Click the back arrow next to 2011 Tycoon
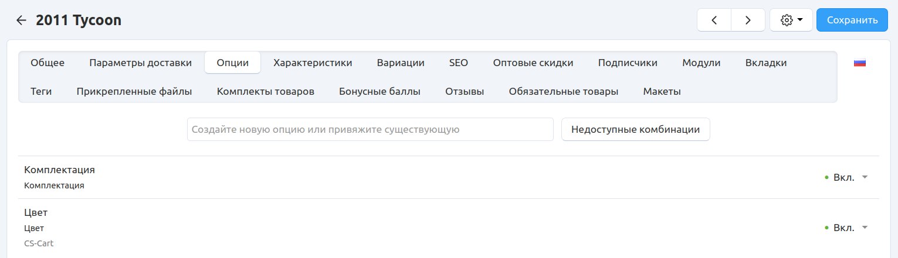 21,20
